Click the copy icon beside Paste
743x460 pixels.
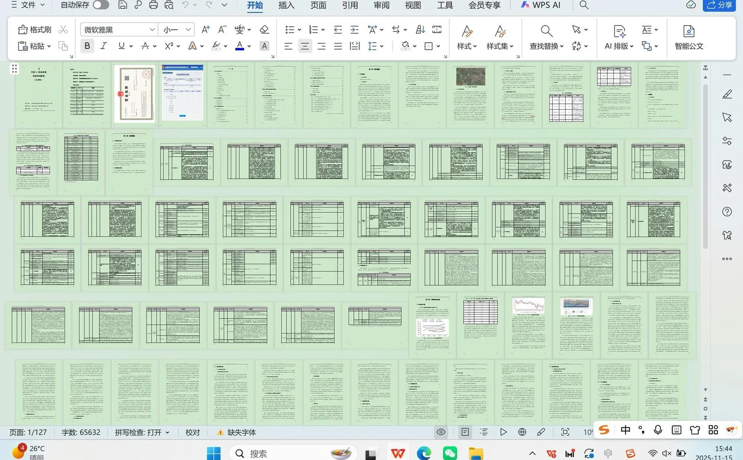(63, 46)
